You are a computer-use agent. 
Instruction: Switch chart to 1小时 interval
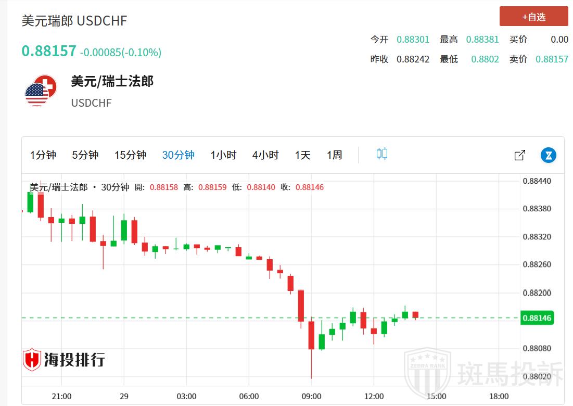click(223, 155)
